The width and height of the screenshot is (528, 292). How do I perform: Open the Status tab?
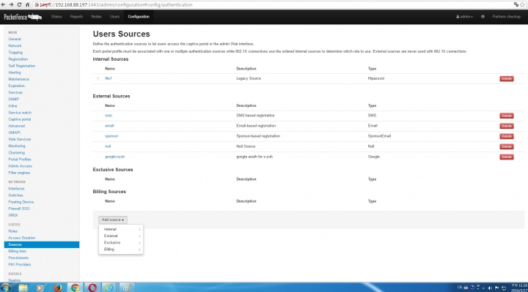point(56,16)
